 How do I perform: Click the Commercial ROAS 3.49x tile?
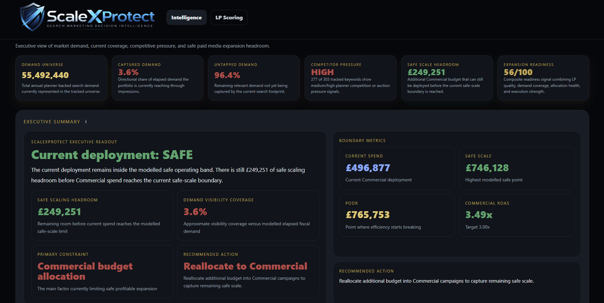click(517, 215)
